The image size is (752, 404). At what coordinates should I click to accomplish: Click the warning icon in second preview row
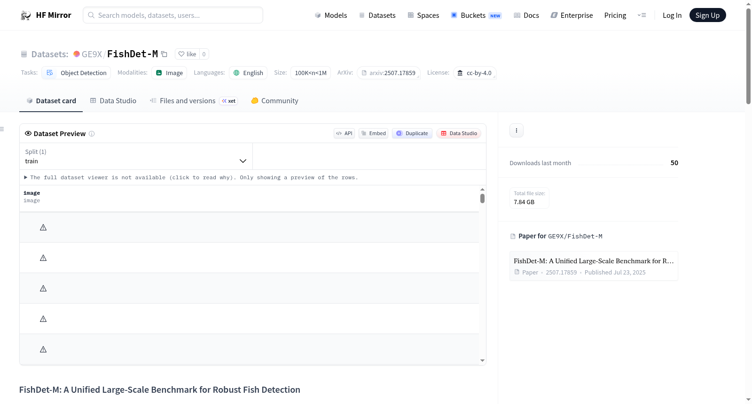(x=43, y=258)
